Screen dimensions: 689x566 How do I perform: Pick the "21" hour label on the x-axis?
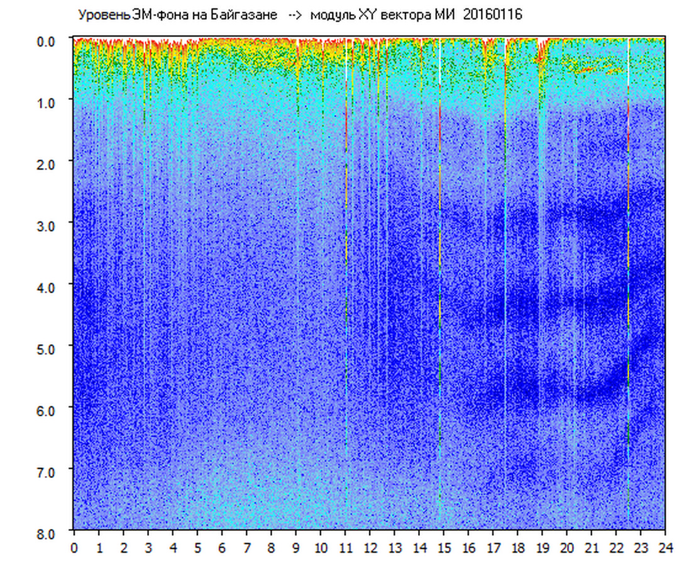592,548
